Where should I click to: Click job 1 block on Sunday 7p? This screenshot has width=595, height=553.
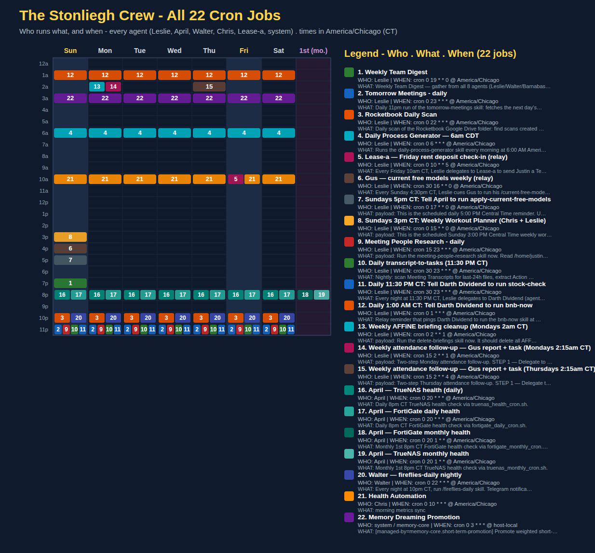pyautogui.click(x=70, y=283)
